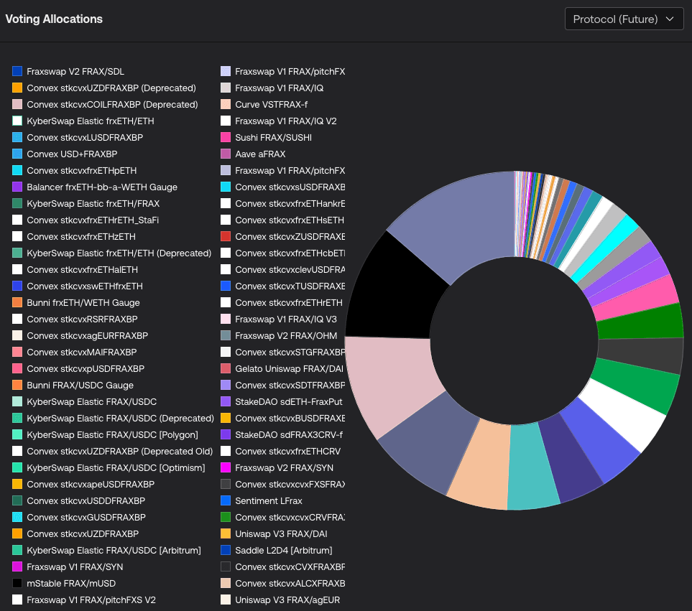Click the StakeDAO sdETH-FraxPut purple swatch

226,401
